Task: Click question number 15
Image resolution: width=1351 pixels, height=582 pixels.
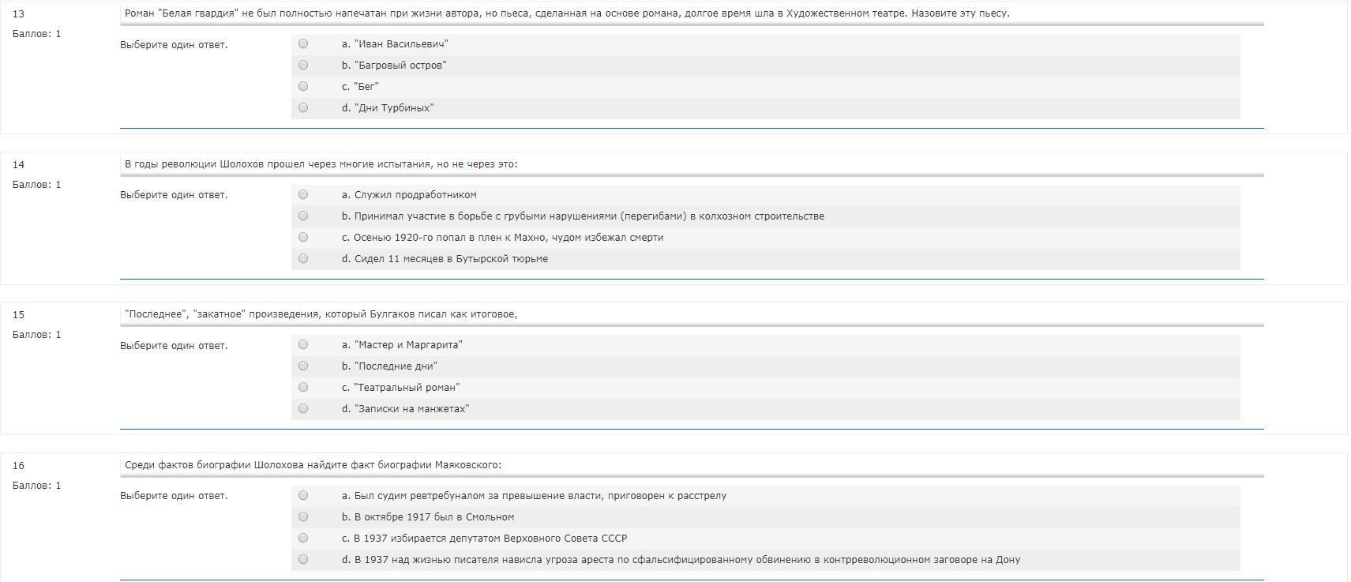Action: [x=18, y=315]
